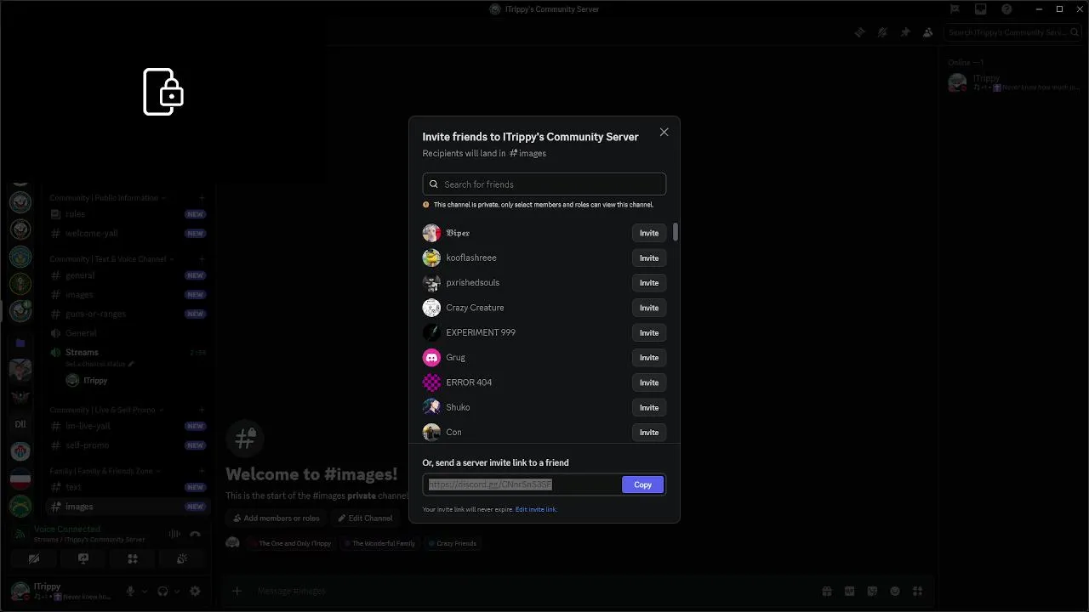This screenshot has width=1089, height=612.
Task: Select the discord.gg invite link field
Action: coord(522,484)
